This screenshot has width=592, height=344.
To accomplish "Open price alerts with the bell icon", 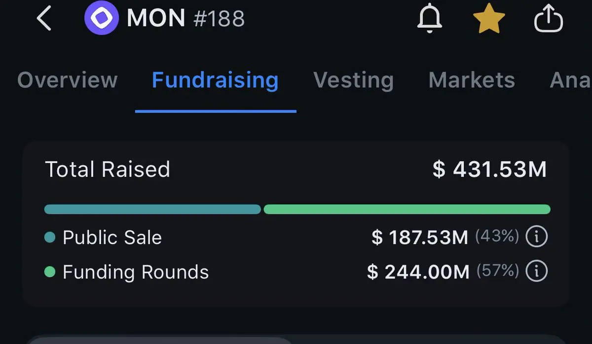I will point(430,19).
